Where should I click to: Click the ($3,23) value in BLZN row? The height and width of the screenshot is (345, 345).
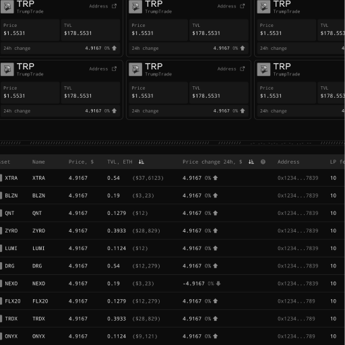click(x=144, y=195)
